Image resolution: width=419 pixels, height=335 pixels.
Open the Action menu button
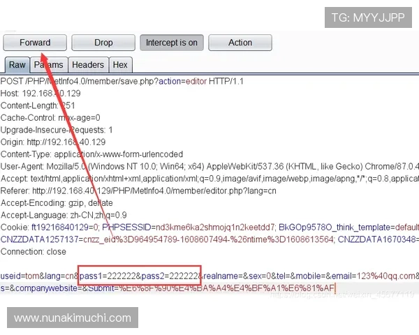240,43
